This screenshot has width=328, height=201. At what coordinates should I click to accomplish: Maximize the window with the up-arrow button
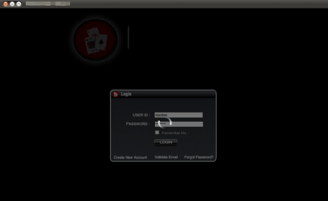click(19, 4)
